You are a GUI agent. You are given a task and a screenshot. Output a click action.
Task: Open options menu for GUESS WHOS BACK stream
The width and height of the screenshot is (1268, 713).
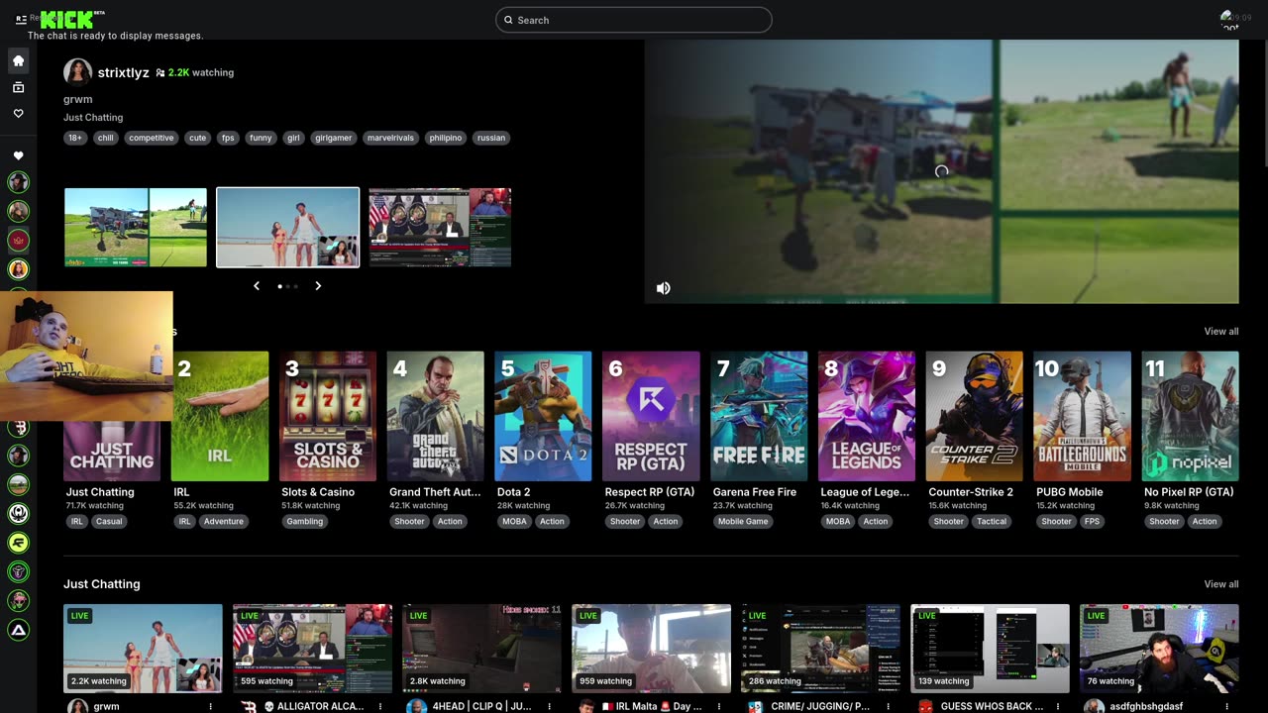(x=1058, y=706)
